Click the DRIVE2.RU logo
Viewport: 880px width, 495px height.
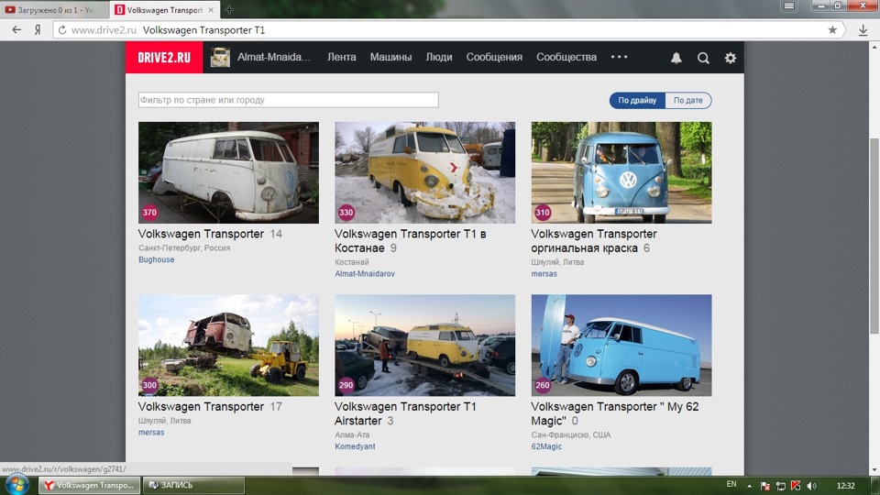163,57
